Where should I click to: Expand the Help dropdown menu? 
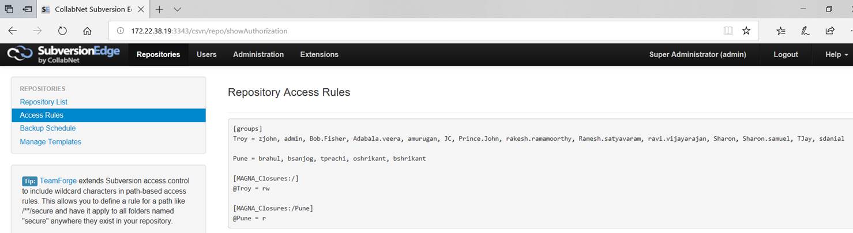837,54
